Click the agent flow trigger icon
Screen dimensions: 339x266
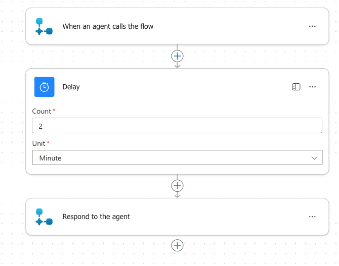pyautogui.click(x=44, y=26)
